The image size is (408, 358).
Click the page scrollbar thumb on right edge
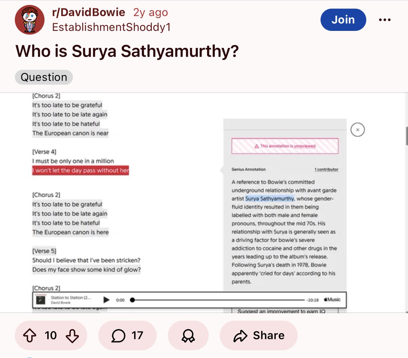(x=407, y=136)
